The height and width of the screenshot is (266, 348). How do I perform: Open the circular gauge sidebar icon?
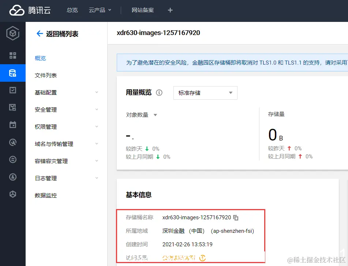pos(13,142)
